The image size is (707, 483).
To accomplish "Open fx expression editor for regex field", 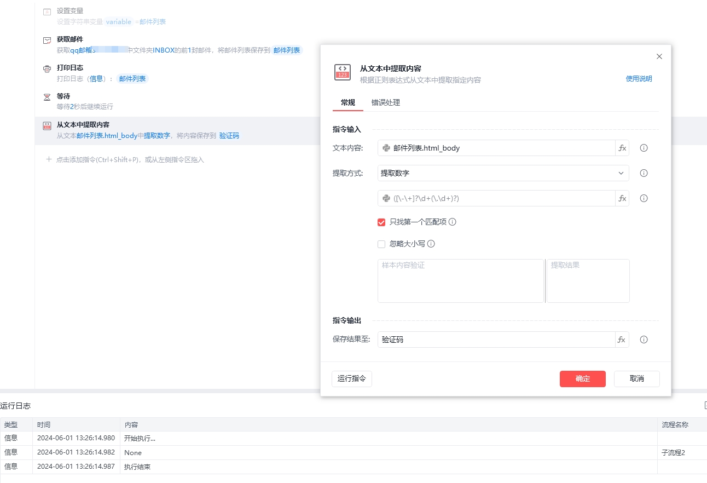I will pyautogui.click(x=622, y=198).
